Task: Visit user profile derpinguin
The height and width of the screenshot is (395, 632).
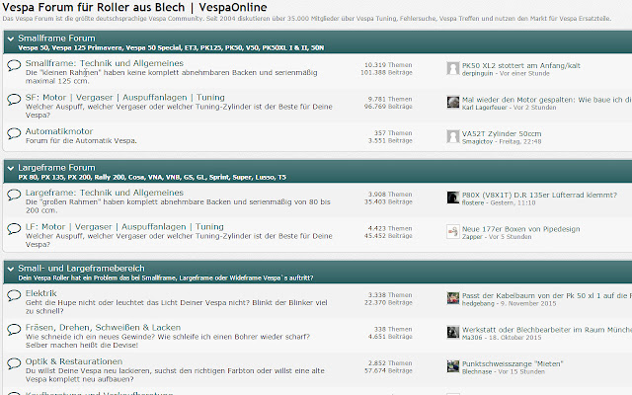Action: pos(477,73)
